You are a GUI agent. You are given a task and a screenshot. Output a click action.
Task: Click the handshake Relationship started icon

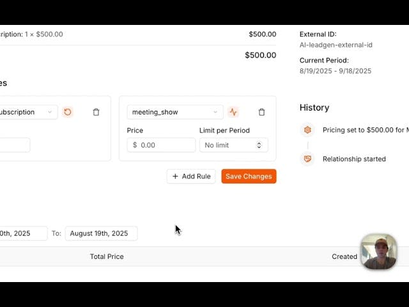(307, 159)
